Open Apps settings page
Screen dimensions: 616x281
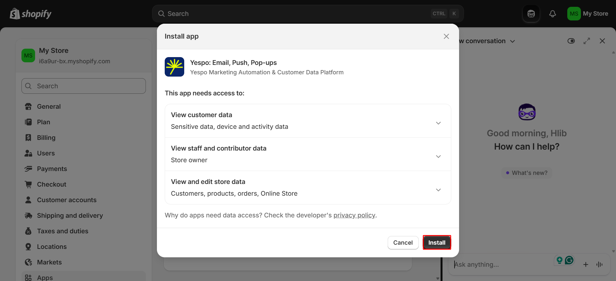tap(83, 276)
